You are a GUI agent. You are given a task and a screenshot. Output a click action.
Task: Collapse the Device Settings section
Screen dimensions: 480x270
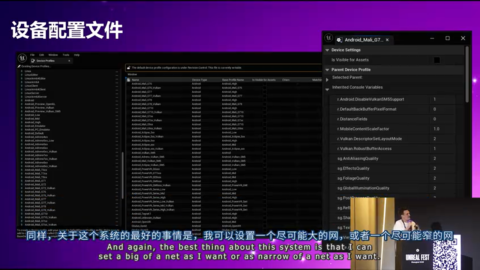[327, 50]
